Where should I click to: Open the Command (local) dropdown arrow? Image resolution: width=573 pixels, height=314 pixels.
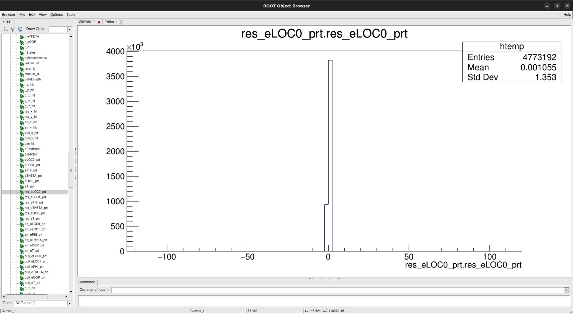click(x=566, y=290)
